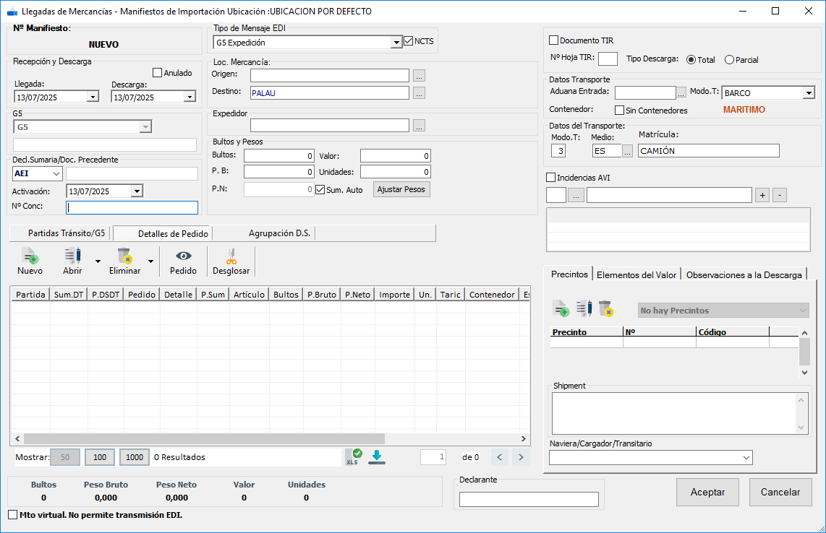This screenshot has height=533, width=826.
Task: Click the blue download arrow icon
Action: click(377, 456)
